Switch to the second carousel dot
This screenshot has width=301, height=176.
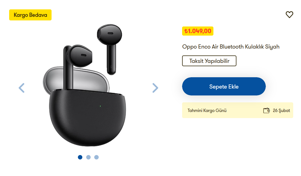point(88,157)
